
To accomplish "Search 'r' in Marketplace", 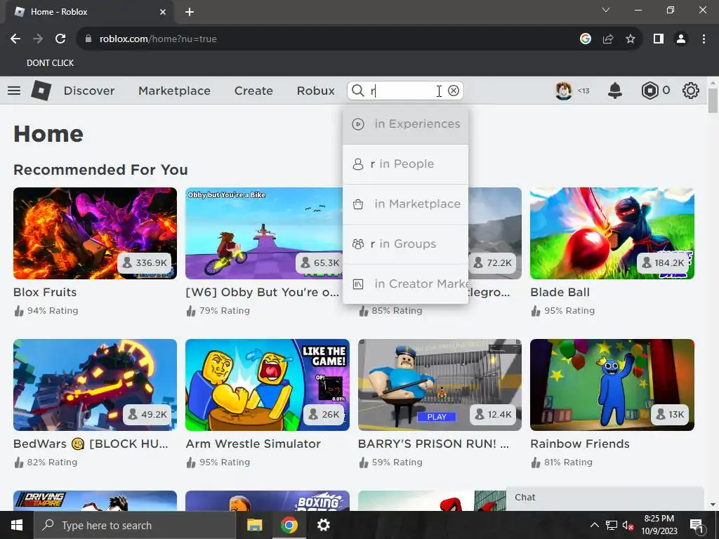I will pos(405,204).
